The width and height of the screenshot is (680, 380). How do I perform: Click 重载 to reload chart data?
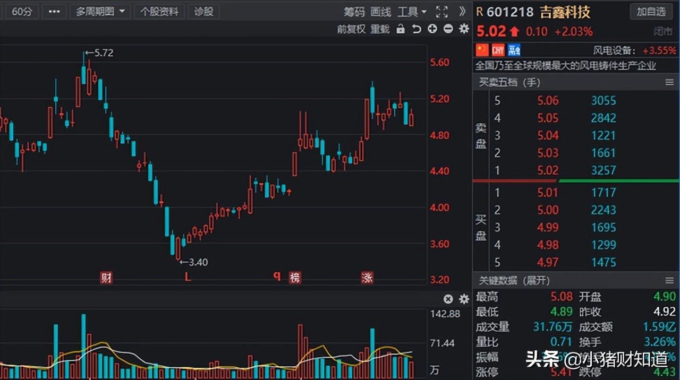380,29
